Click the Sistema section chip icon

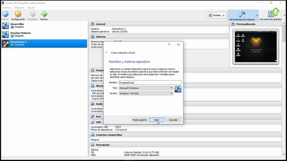pos(93,37)
